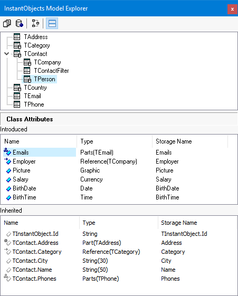The width and height of the screenshot is (238, 296).
Task: Click the Employer reference attribute icon
Action: click(x=7, y=161)
